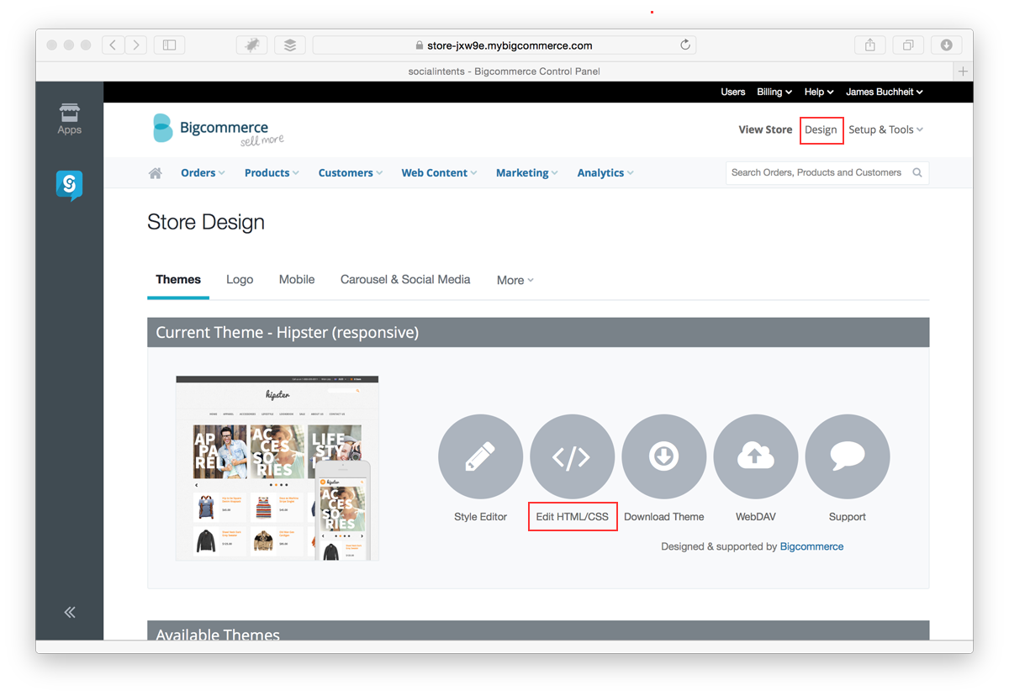Open the Design link

(821, 129)
